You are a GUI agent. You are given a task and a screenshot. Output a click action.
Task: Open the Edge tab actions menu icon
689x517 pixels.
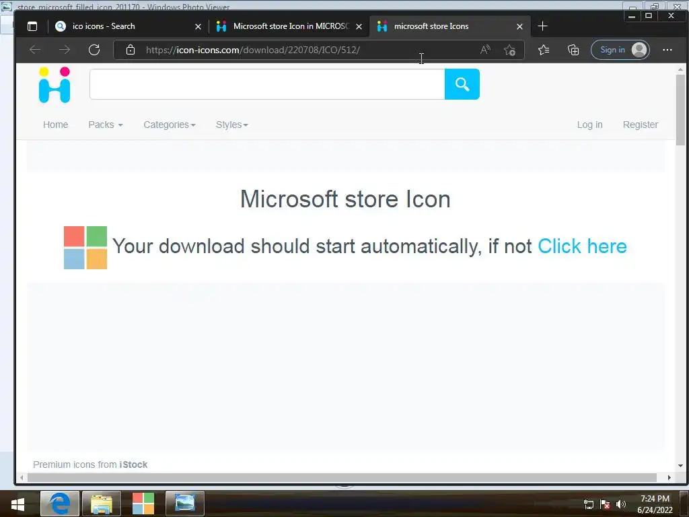(32, 26)
